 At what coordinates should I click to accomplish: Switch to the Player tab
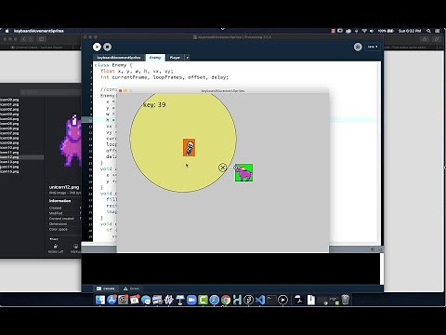[x=175, y=58]
